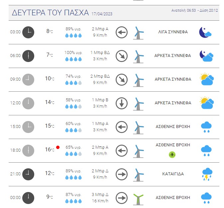Click the east wind arrow at 03:00
The width and height of the screenshot is (224, 208).
(122, 32)
